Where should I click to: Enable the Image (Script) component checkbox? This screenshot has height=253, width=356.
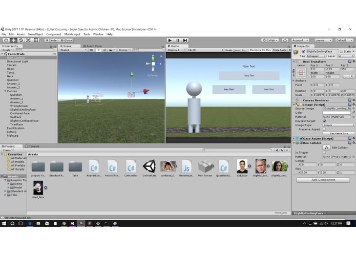pos(301,104)
